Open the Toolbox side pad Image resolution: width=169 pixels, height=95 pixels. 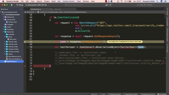[x=167, y=12]
